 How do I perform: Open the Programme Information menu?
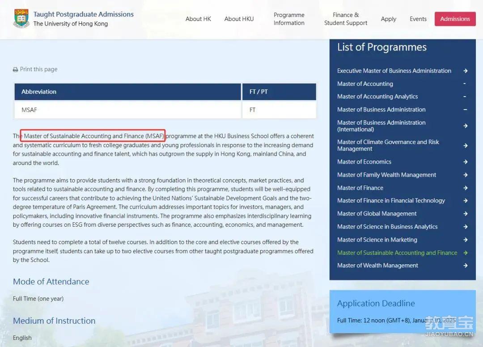coord(289,19)
